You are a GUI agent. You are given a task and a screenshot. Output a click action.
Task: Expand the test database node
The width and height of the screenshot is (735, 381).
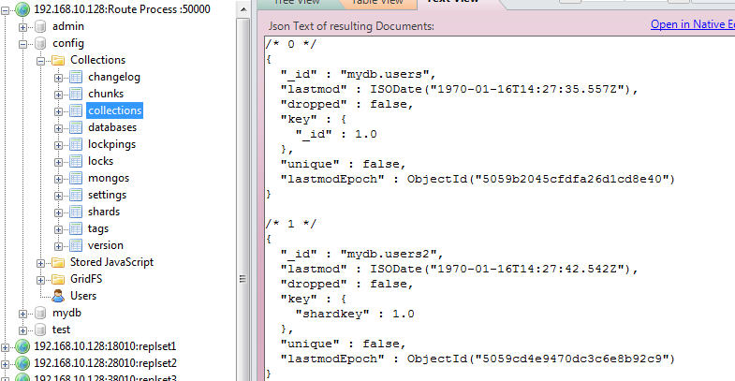[22, 330]
